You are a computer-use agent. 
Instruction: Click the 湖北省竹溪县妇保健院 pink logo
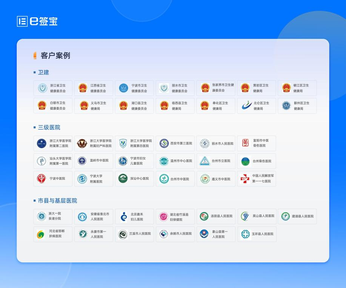163,216
